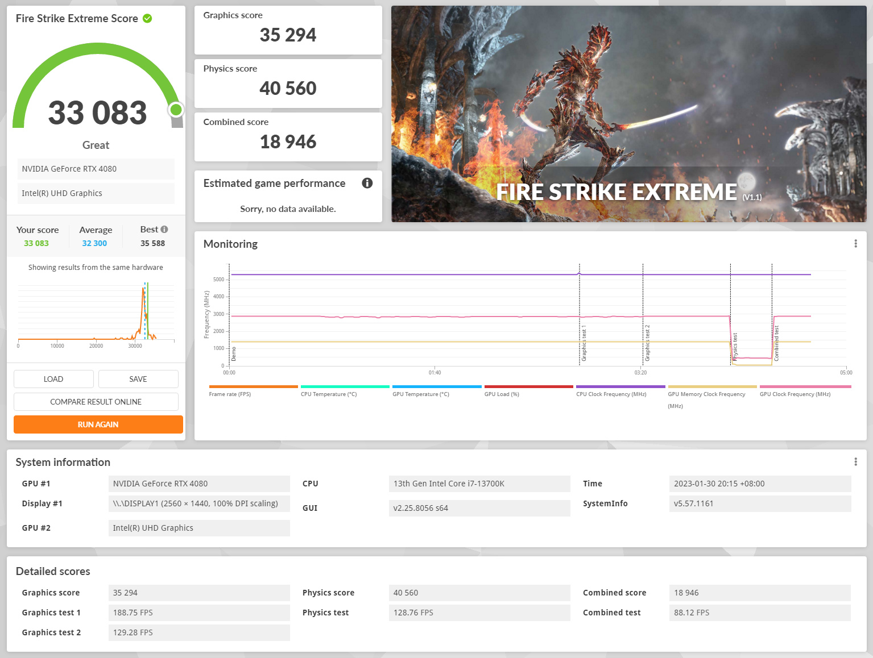This screenshot has width=873, height=658.
Task: Click the Combined score card showing 18 946
Action: (288, 137)
